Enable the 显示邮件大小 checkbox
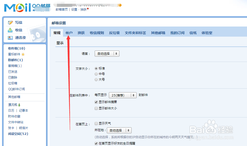The height and width of the screenshot is (146, 247). click(96, 108)
